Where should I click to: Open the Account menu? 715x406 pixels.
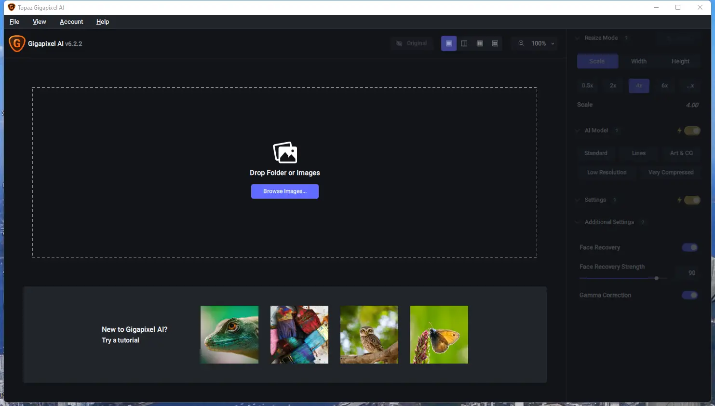click(x=71, y=22)
